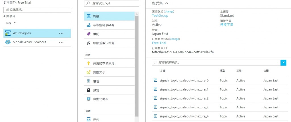Click the 概觀 overview icon
Viewport: 291px width, 122px height.
pos(89,16)
